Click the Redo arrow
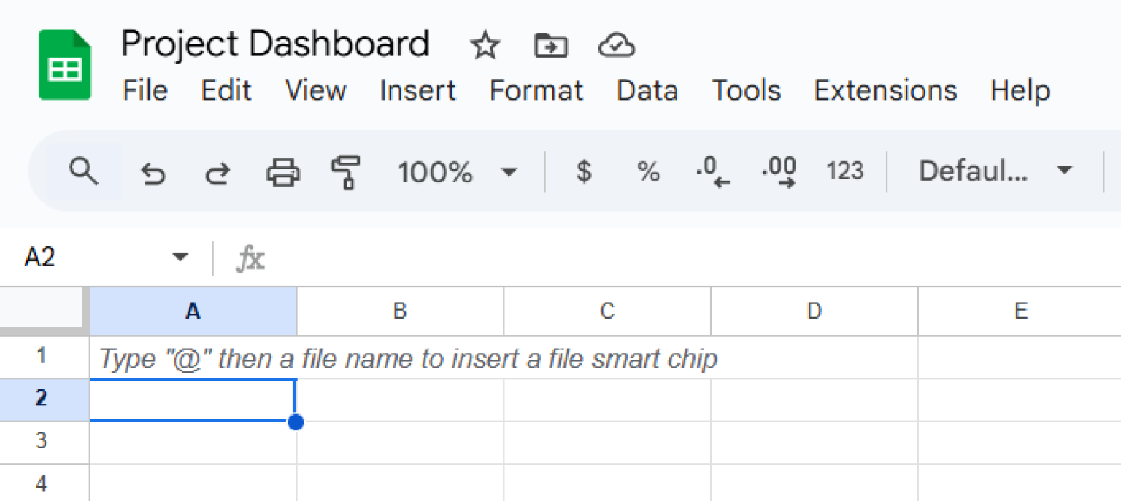Image resolution: width=1121 pixels, height=501 pixels. [217, 173]
